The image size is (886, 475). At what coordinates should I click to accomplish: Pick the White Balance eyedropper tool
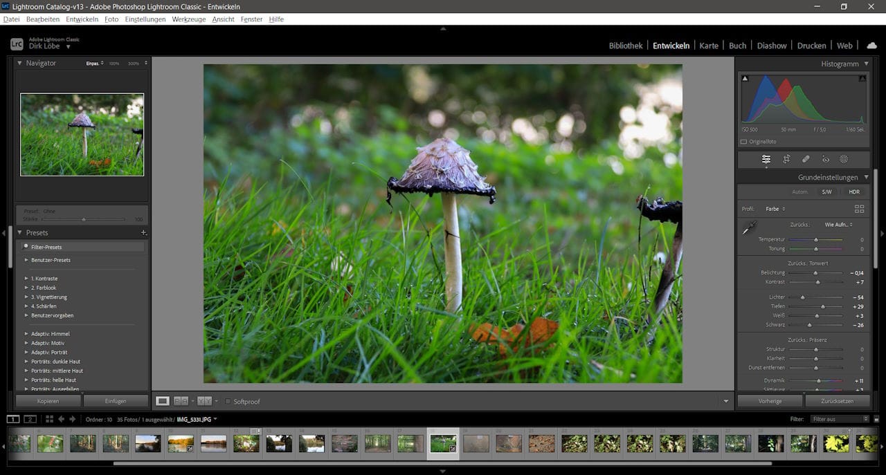pos(750,228)
